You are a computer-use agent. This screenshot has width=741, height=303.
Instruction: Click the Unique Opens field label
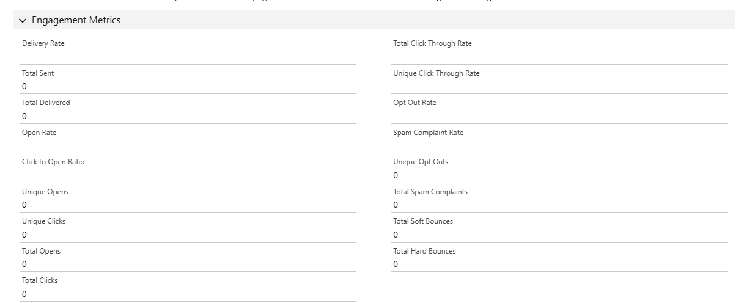tap(45, 192)
